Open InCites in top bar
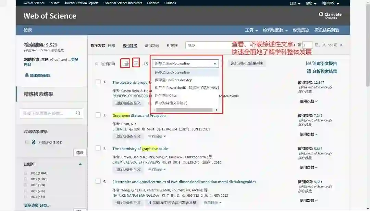The height and width of the screenshot is (211, 370). [54, 3]
